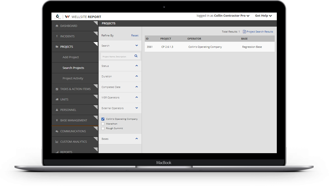Open the Get Help dropdown
Screen dimensions: 329x186
tap(263, 16)
